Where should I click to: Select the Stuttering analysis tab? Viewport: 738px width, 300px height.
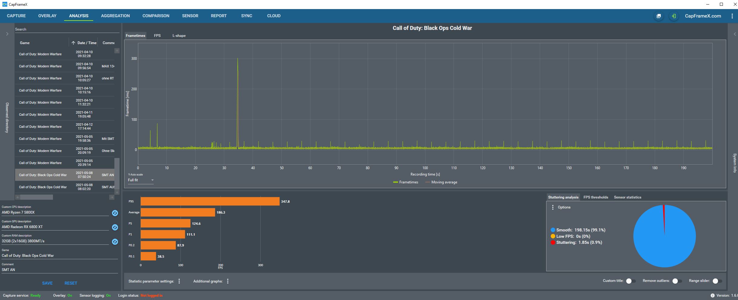(x=563, y=197)
